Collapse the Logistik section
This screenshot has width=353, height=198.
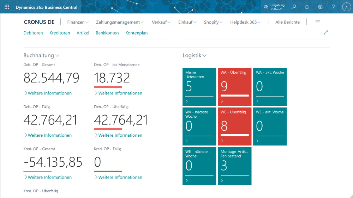pyautogui.click(x=194, y=55)
